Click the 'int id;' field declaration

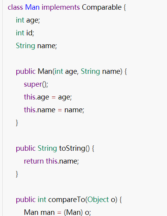point(25,33)
